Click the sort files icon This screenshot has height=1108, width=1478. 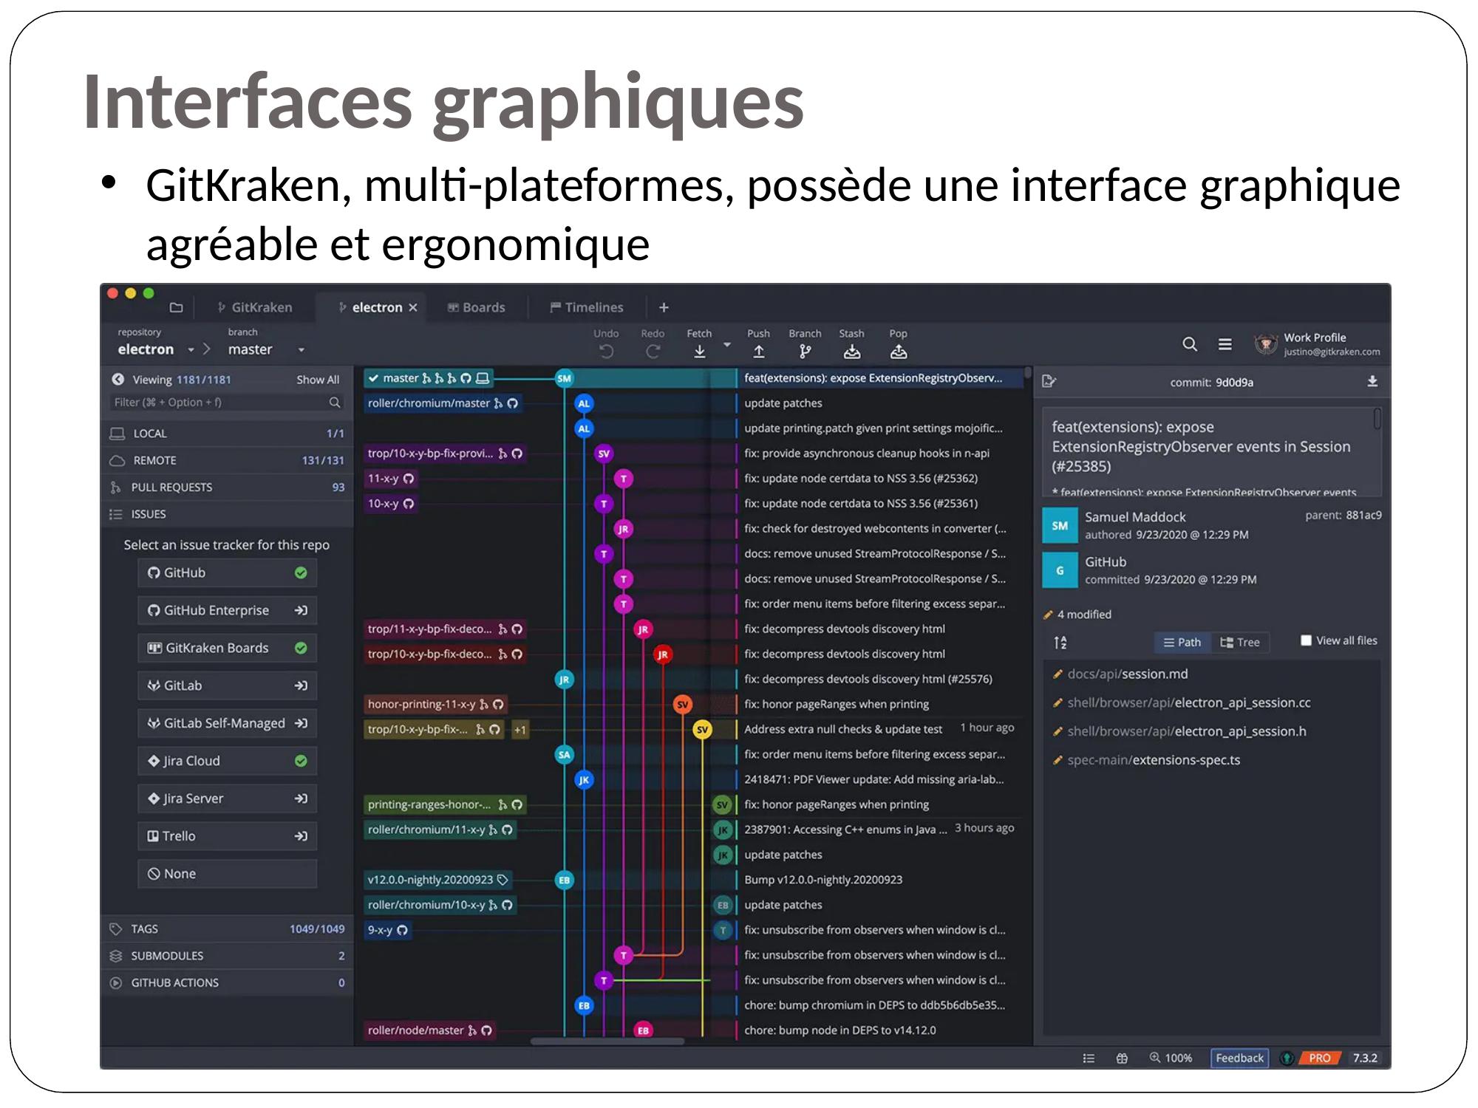coord(1060,642)
